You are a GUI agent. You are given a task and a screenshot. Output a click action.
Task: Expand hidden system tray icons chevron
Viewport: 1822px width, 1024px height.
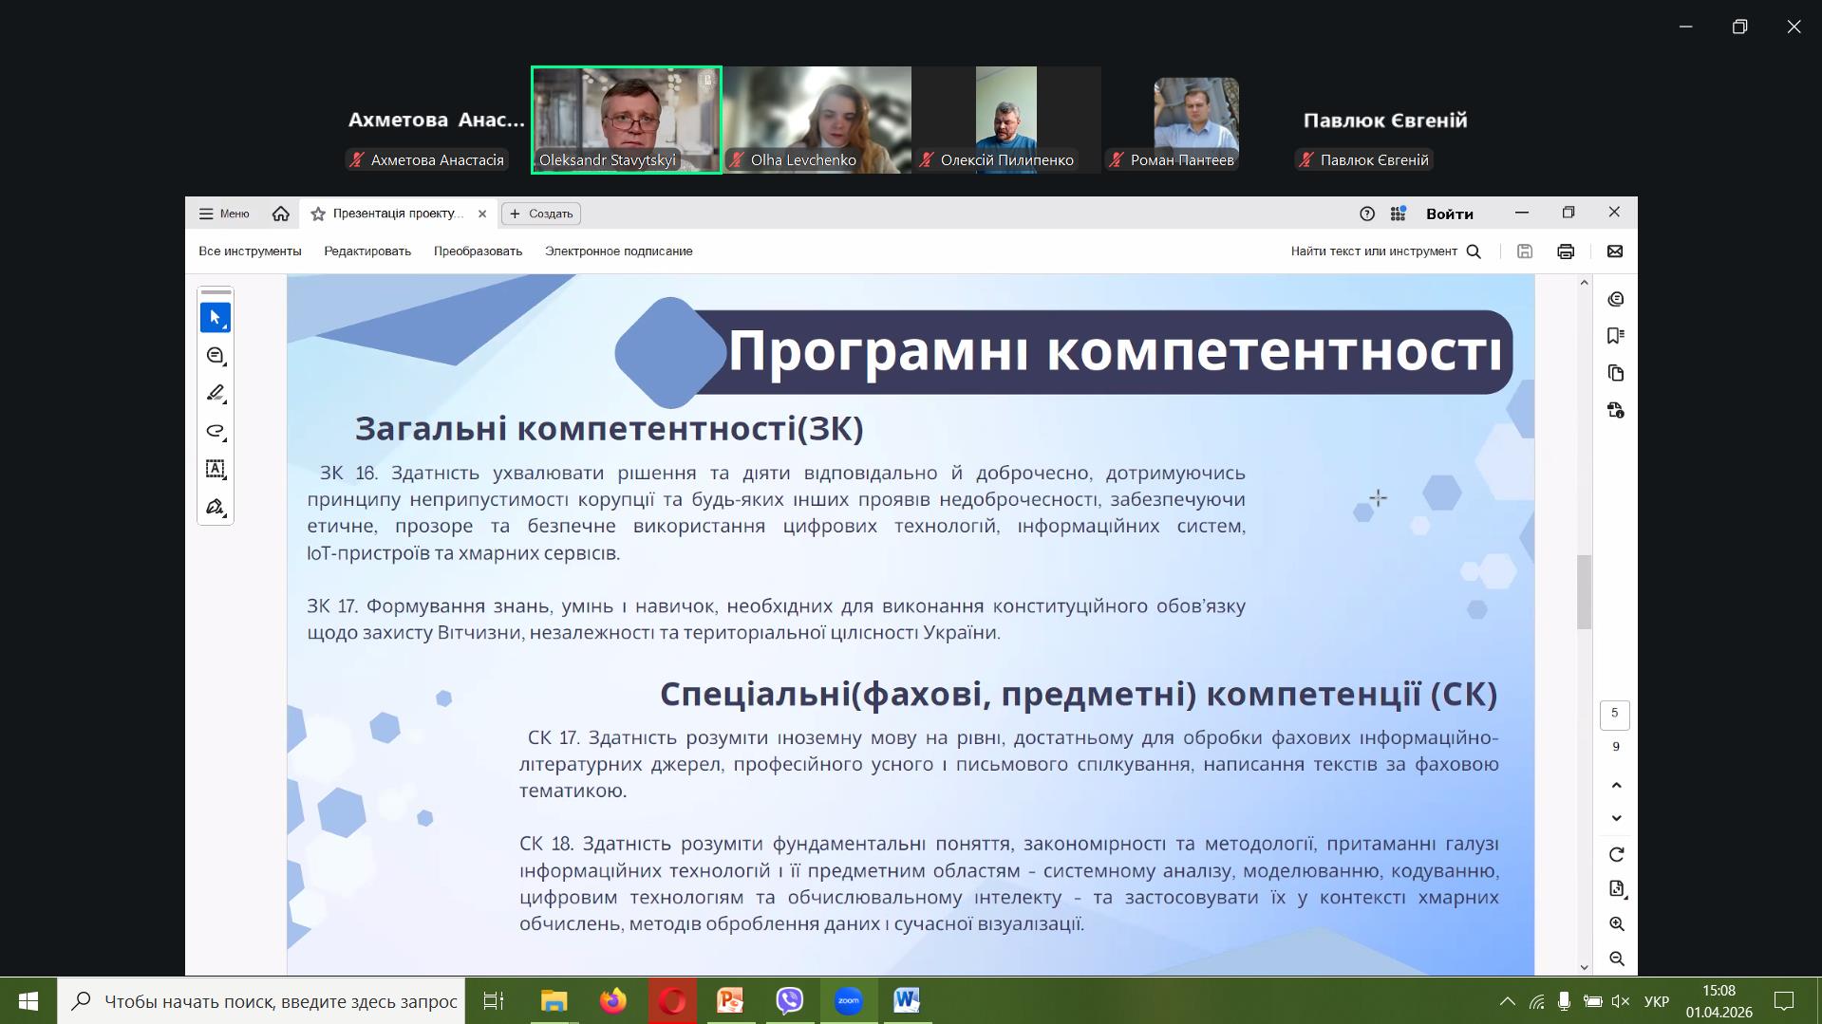1507,1001
